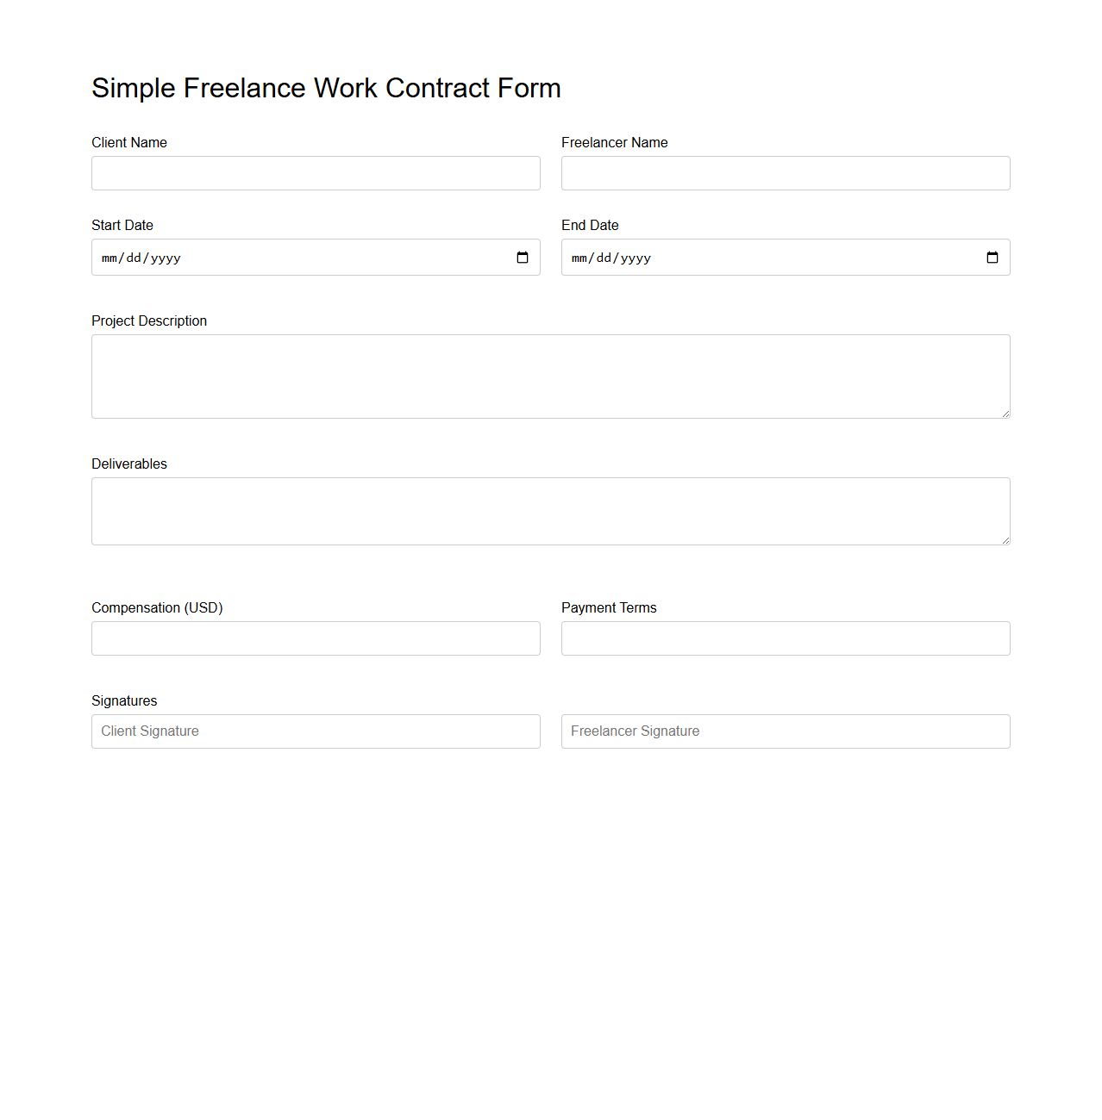Screen dimensions: 1102x1120
Task: Click the Simple Freelance Work Contract Form title
Action: click(326, 88)
